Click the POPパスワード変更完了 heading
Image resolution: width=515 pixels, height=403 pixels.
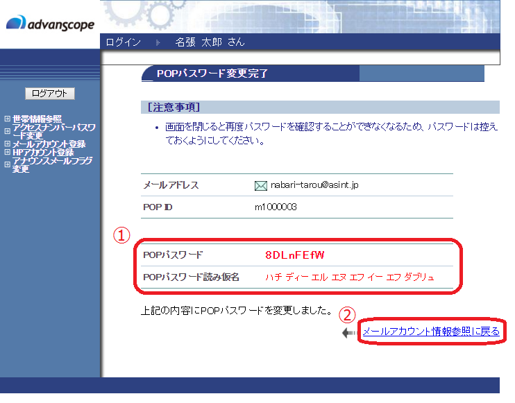pyautogui.click(x=212, y=74)
